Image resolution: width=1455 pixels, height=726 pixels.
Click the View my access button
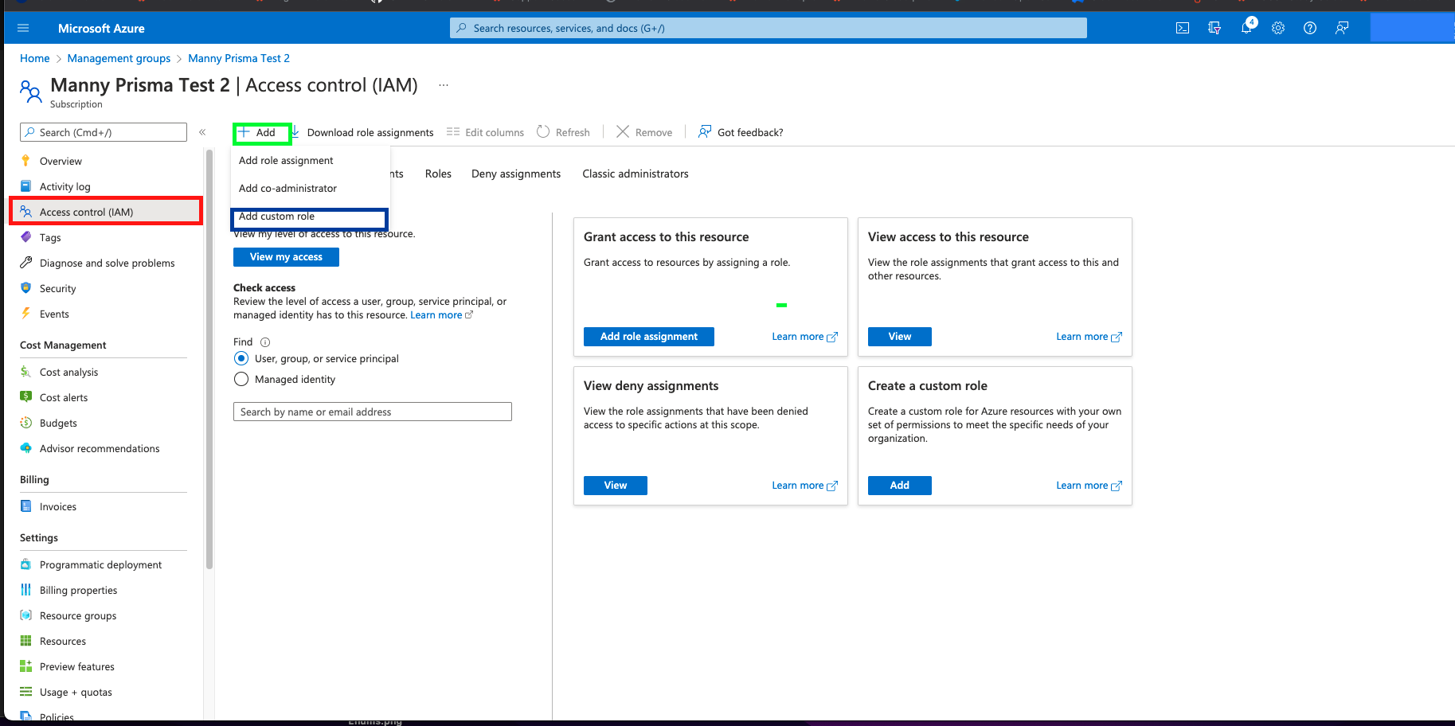pos(286,257)
